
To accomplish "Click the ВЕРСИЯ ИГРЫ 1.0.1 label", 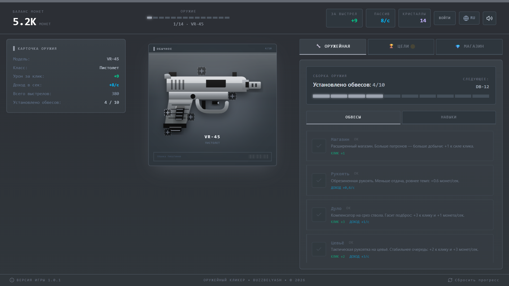I will tap(39, 280).
